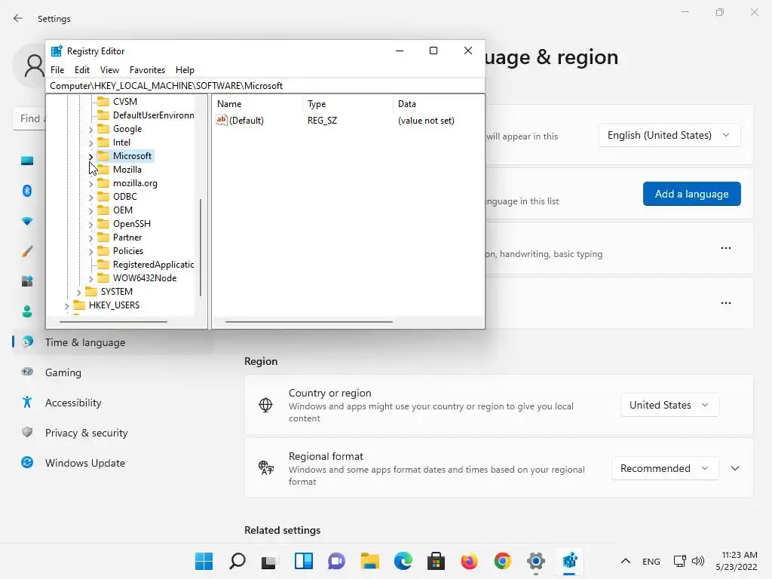Viewport: 772px width, 579px height.
Task: Select the HKEY_USERS folder icon
Action: tap(78, 305)
